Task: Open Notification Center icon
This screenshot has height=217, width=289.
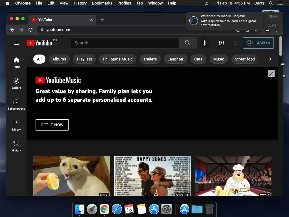Action: [280, 3]
